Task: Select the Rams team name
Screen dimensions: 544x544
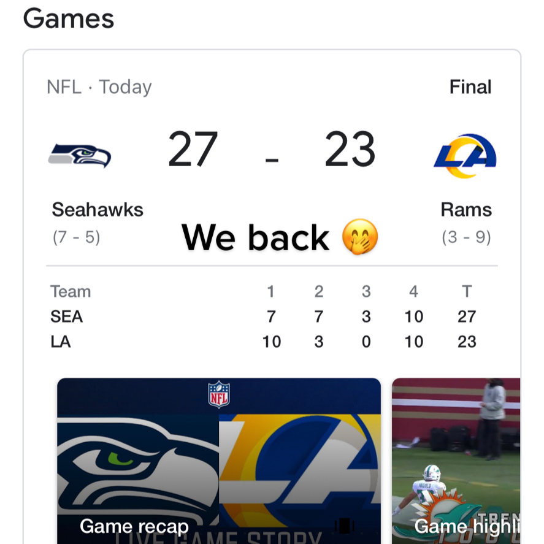Action: tap(466, 210)
